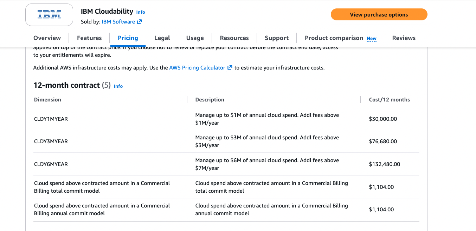Open IBM Software external link icon
The height and width of the screenshot is (231, 476).
point(140,21)
